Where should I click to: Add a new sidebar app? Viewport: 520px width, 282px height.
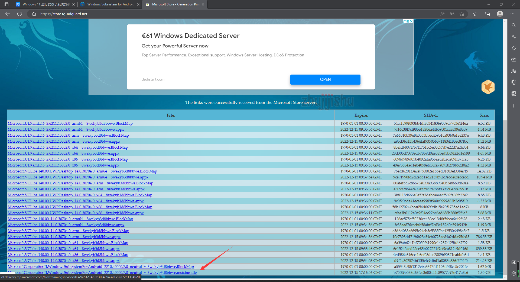tap(514, 106)
